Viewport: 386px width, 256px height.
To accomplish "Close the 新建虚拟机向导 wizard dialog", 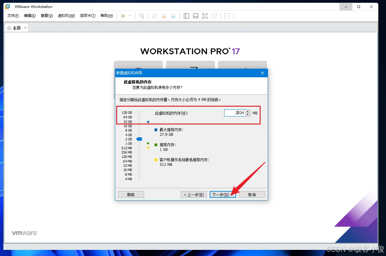I will [262, 73].
